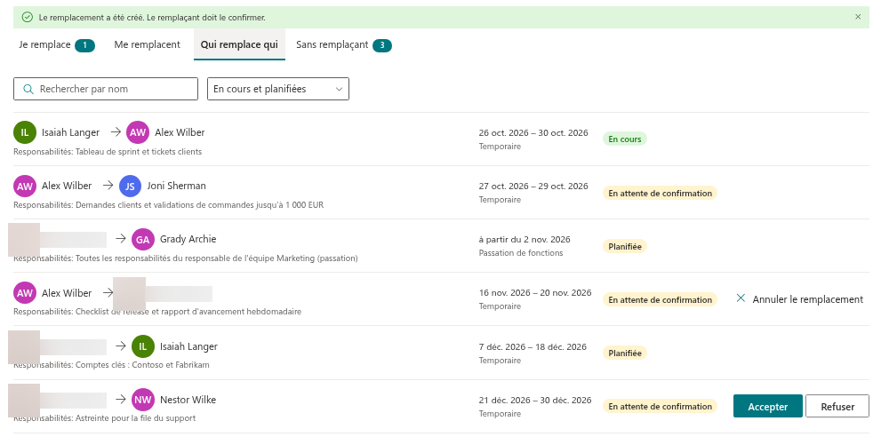Click the date range 21 déc. 2026 – 30 déc. 2026

pyautogui.click(x=535, y=400)
